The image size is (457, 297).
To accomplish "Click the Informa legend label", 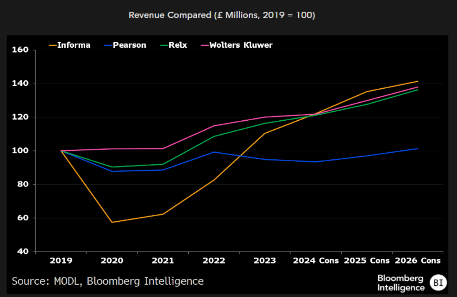I will (74, 45).
